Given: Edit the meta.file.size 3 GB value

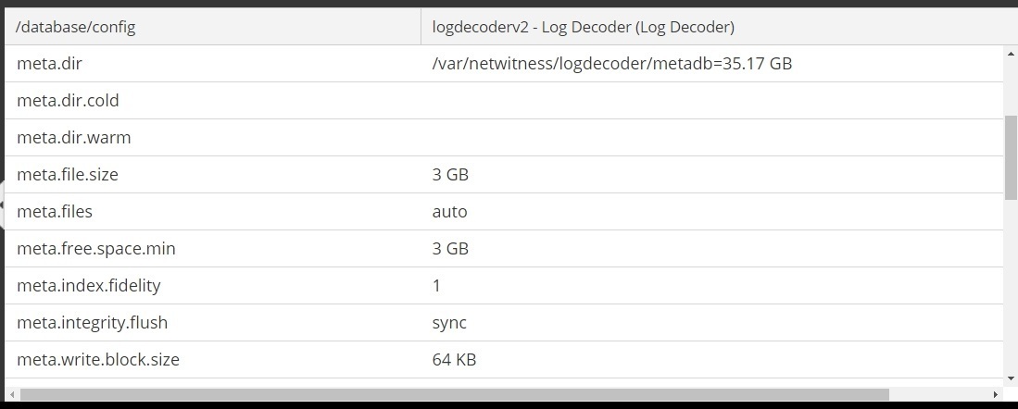Looking at the screenshot, I should coord(450,175).
